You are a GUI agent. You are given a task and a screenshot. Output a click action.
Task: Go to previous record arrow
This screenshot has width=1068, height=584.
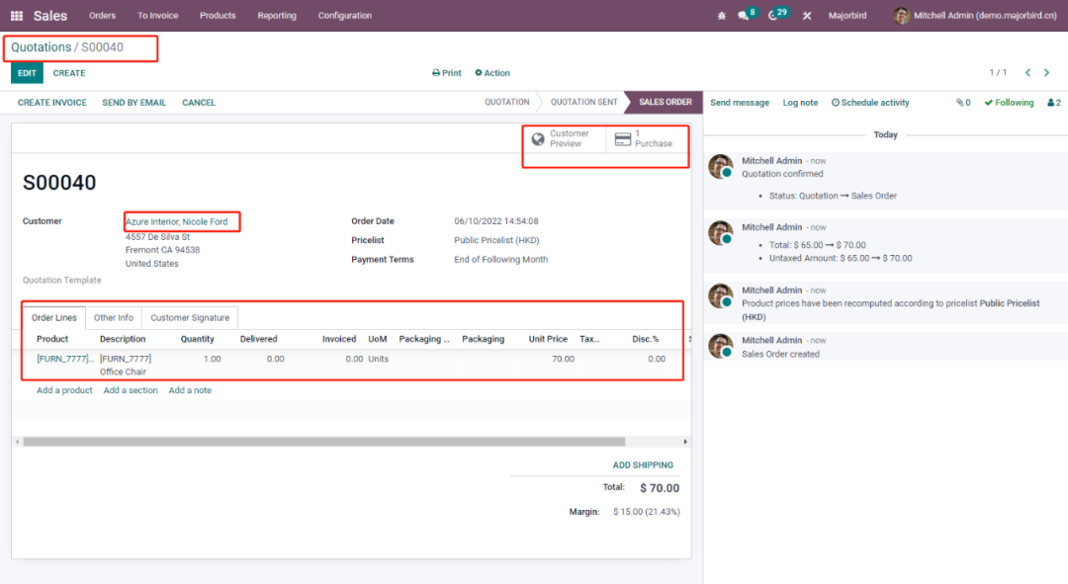tap(1027, 73)
